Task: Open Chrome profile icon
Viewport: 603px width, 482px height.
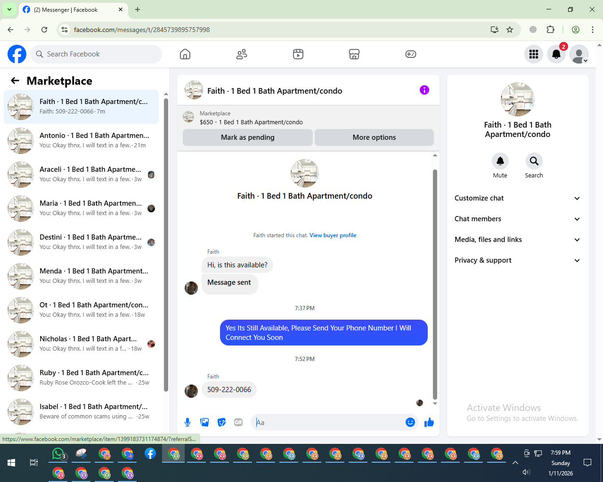Action: (x=576, y=30)
